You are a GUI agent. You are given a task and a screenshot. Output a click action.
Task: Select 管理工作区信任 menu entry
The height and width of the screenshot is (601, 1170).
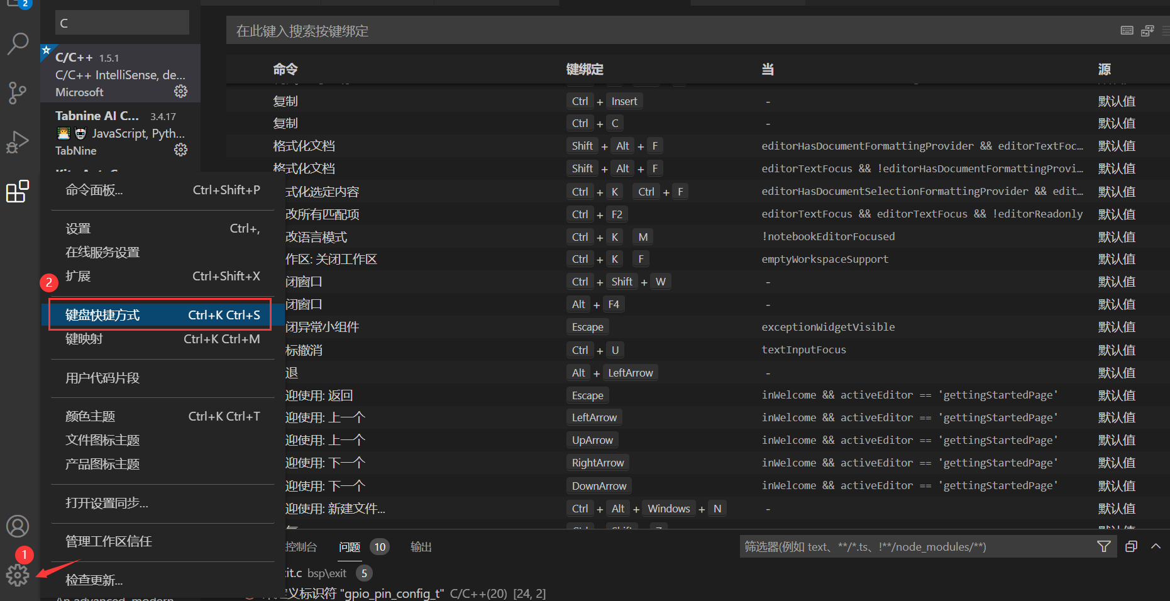click(x=163, y=541)
